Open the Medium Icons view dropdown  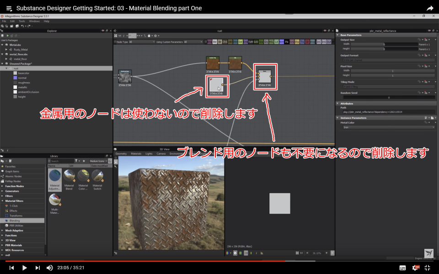(98, 161)
